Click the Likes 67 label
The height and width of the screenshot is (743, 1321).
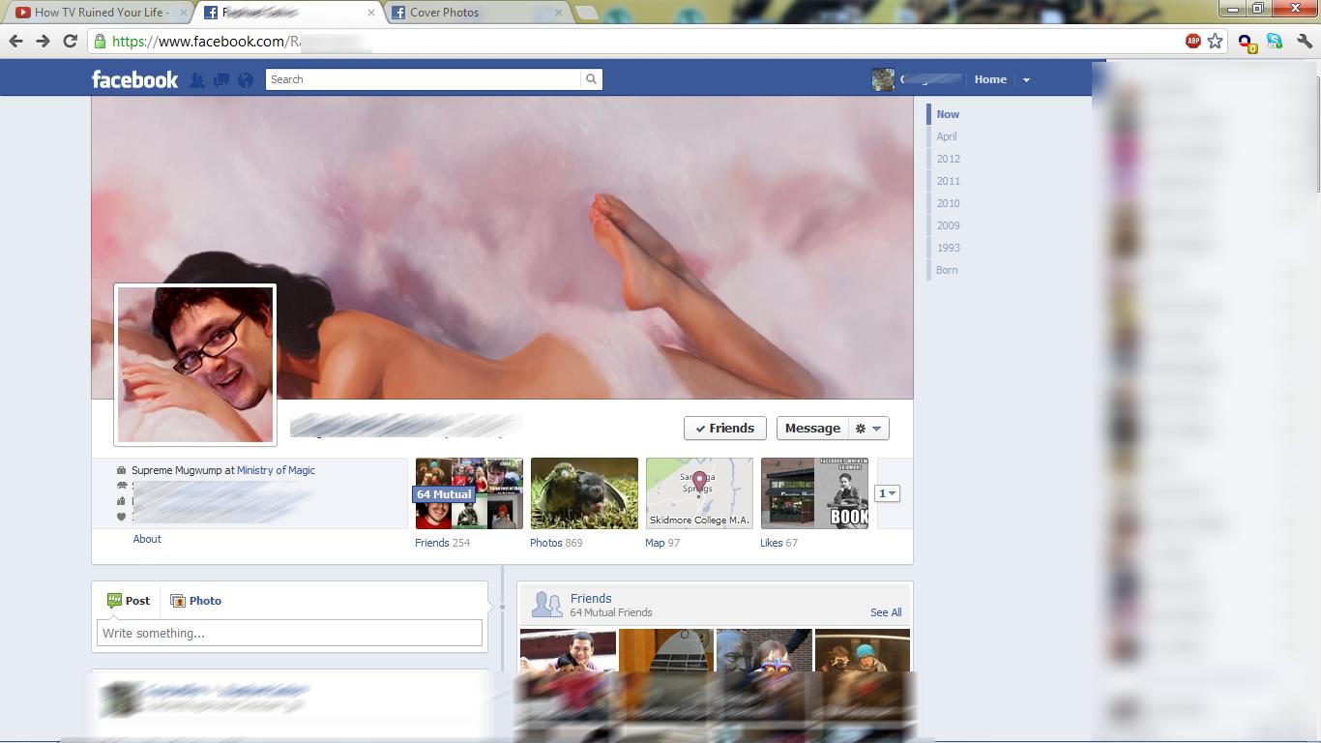tap(778, 543)
